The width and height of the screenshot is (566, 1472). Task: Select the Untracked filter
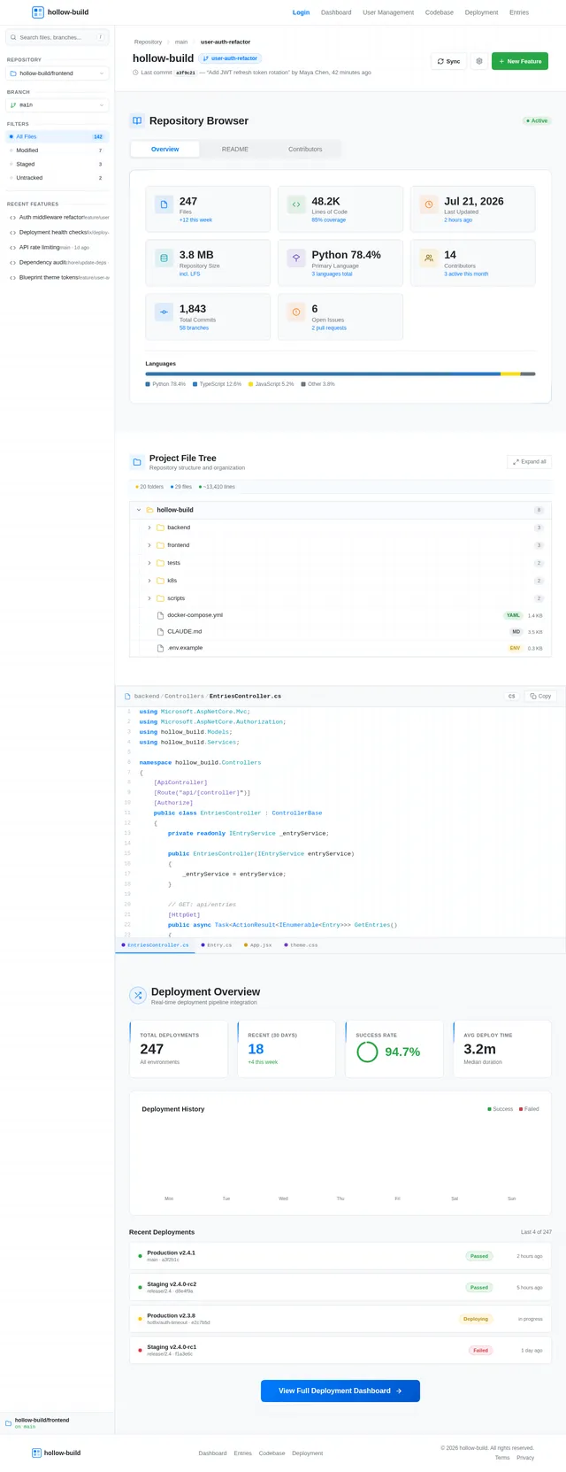57,178
